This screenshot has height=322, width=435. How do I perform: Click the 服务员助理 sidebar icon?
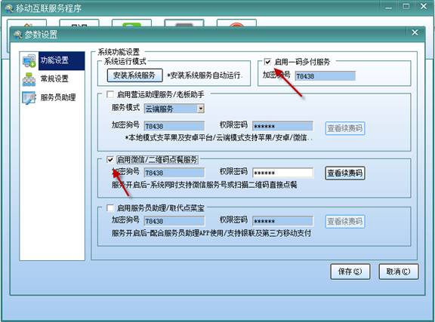click(29, 98)
